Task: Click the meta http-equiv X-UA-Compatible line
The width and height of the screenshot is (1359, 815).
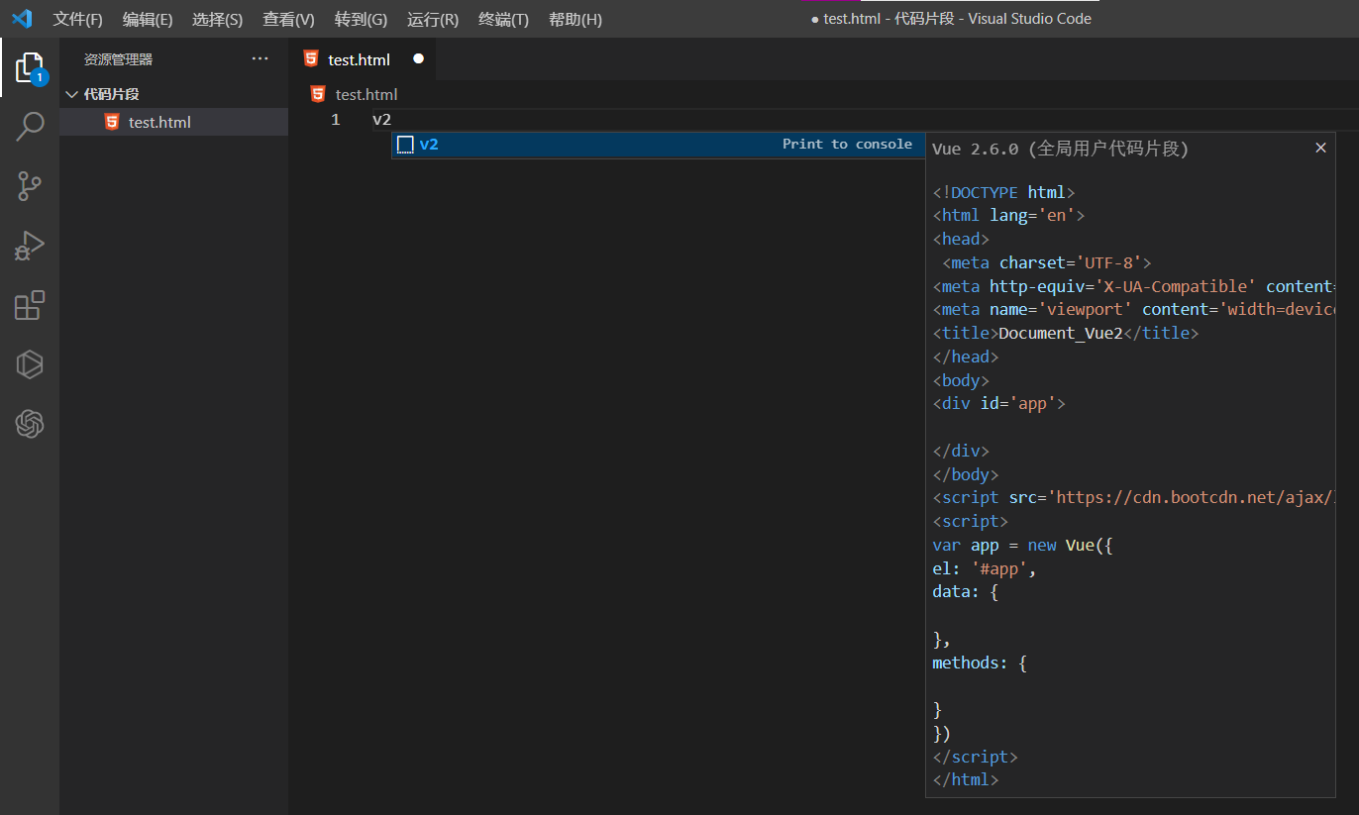Action: point(1133,286)
